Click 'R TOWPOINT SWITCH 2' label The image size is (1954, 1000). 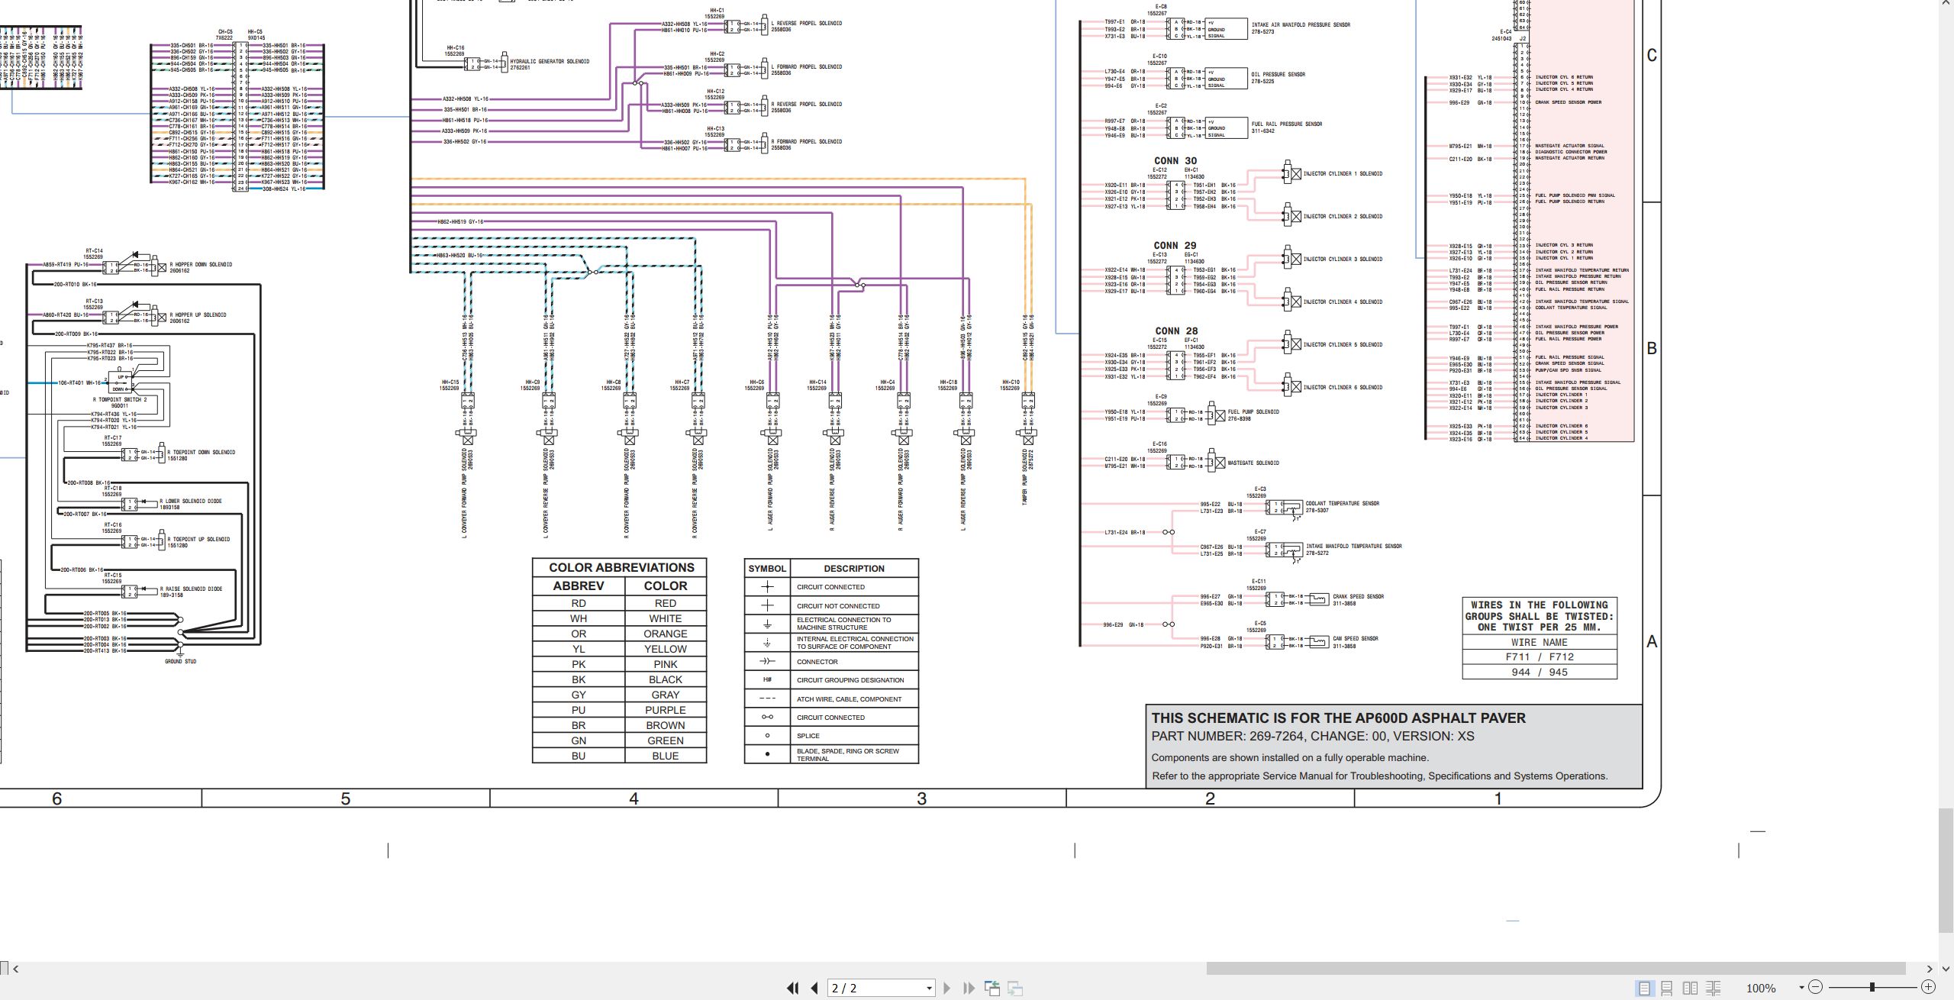coord(120,400)
